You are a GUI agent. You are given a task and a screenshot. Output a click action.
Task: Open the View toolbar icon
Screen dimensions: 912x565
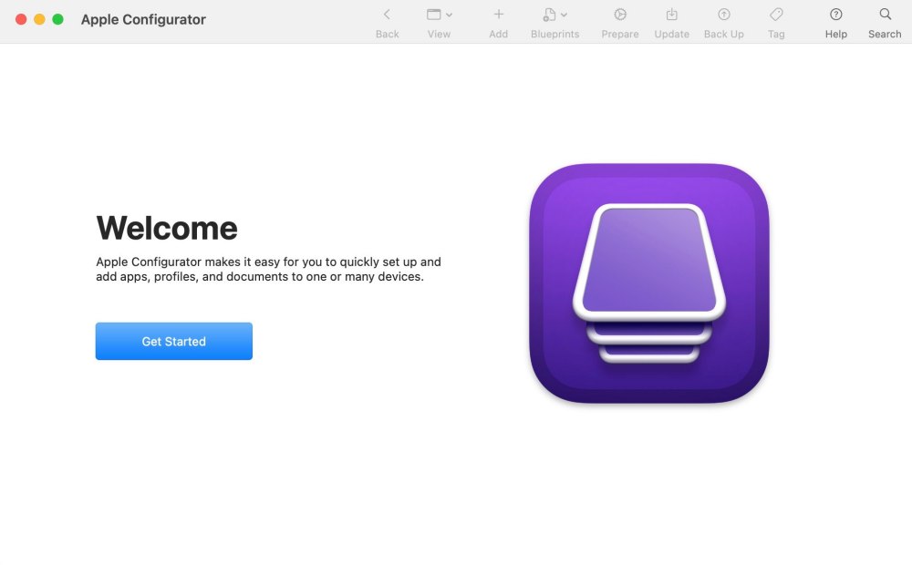tap(434, 15)
